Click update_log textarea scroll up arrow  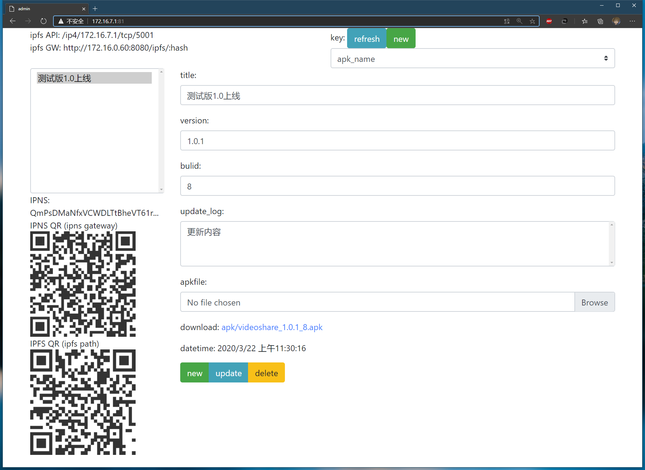[x=612, y=225]
